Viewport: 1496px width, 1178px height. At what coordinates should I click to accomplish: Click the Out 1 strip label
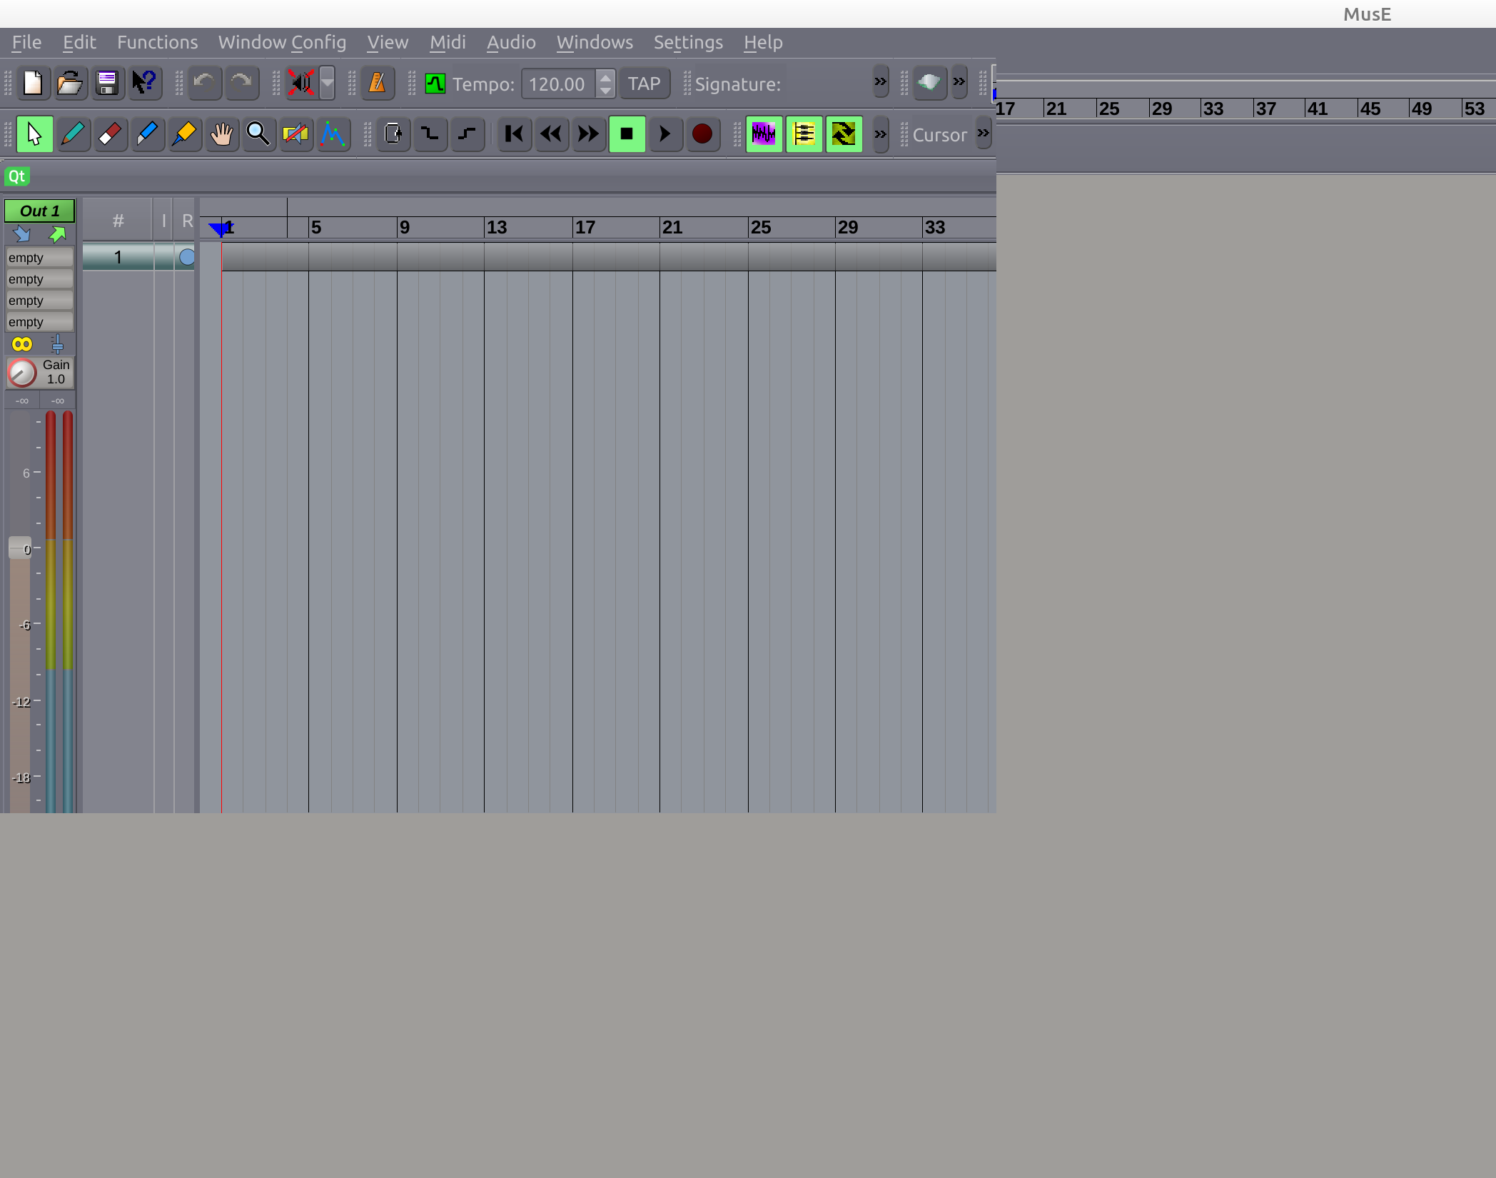pos(40,211)
